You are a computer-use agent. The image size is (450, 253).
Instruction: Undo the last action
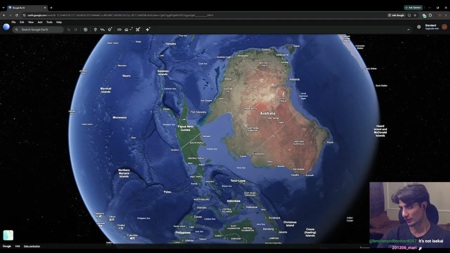point(69,30)
